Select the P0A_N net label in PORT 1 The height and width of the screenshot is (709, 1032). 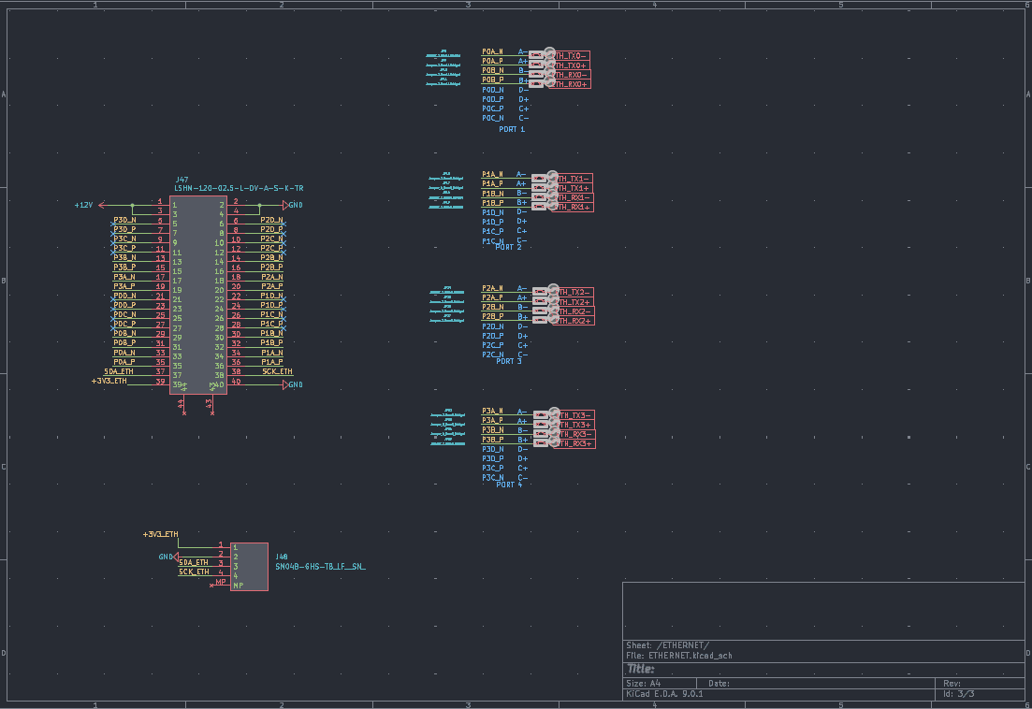[x=492, y=51]
